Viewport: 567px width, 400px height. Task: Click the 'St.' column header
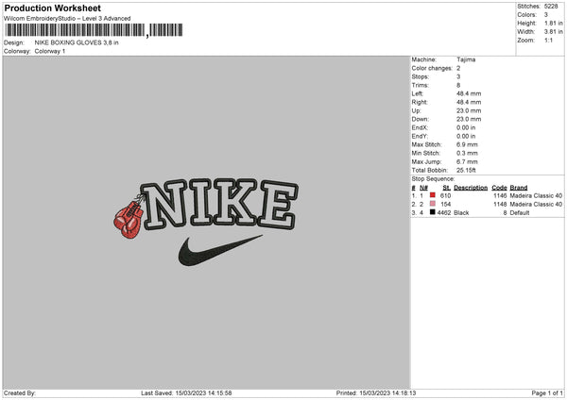click(x=447, y=188)
